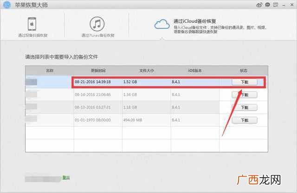This screenshot has height=193, width=297.
Task: Download the 01-01-1970 494.09 MB backup
Action: coord(245,120)
